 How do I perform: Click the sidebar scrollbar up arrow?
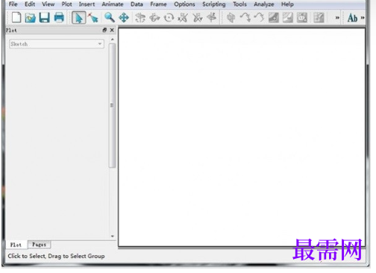coord(113,40)
